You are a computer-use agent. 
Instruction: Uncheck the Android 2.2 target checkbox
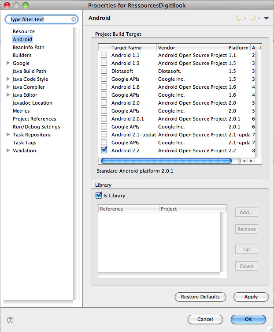(x=104, y=150)
